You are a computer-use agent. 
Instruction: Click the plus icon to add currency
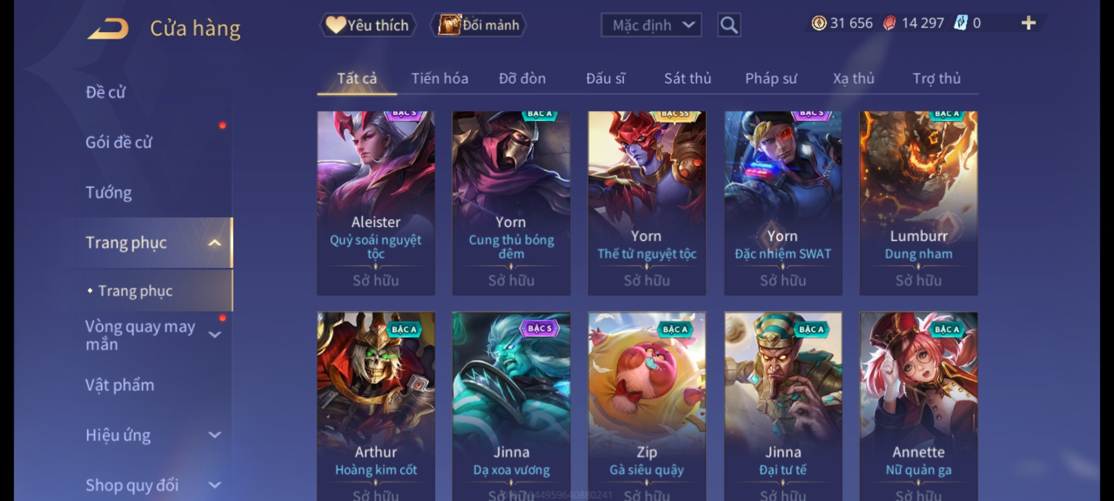coord(1029,23)
